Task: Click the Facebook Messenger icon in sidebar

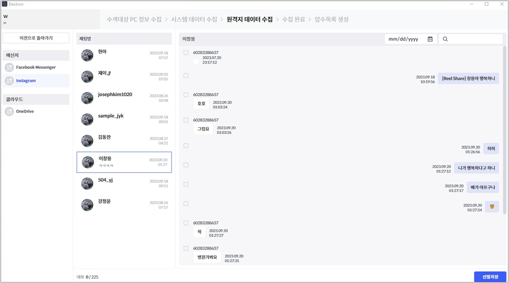Action: coord(9,67)
